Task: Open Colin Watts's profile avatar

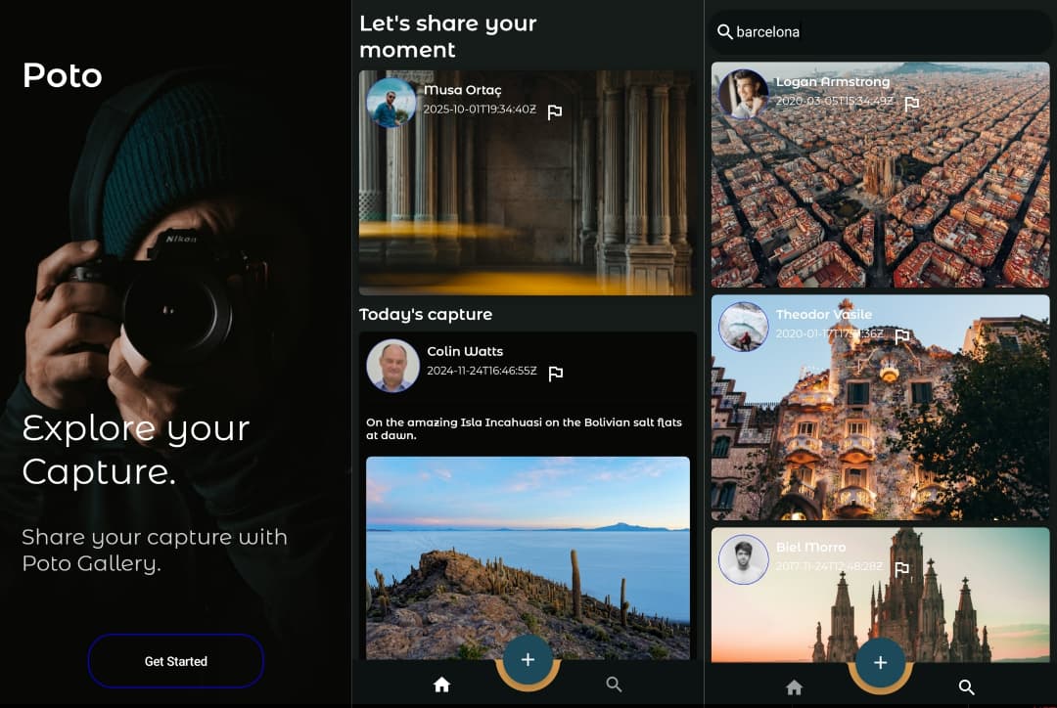Action: (392, 366)
